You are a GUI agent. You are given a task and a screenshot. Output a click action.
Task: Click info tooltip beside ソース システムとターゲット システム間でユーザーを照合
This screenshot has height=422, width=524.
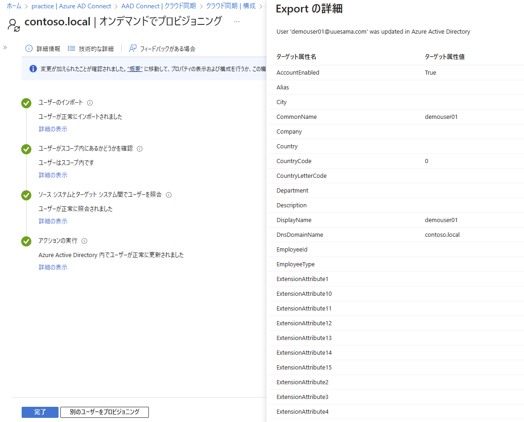169,195
